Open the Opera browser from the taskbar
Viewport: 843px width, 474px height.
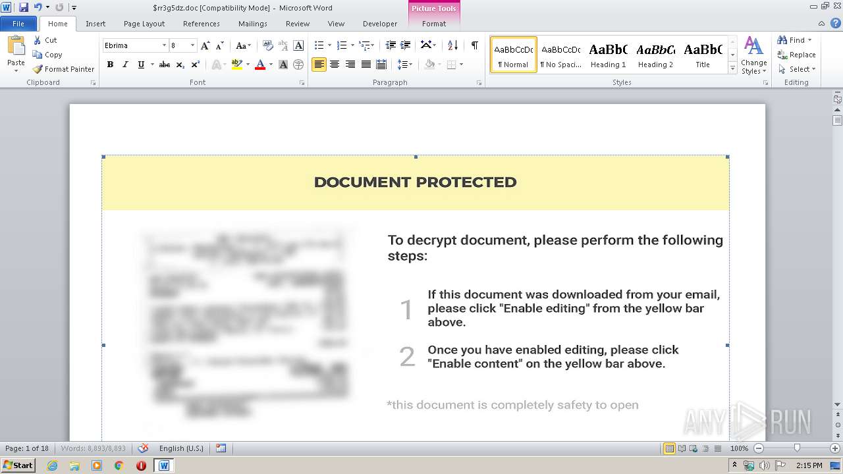pyautogui.click(x=141, y=465)
